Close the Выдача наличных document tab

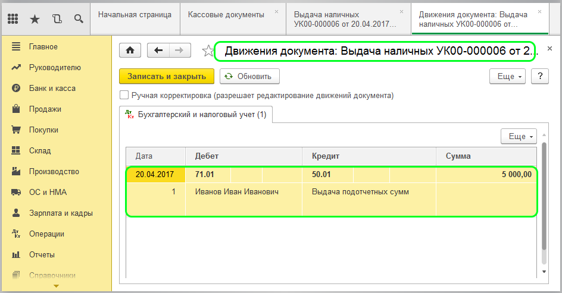pos(402,11)
